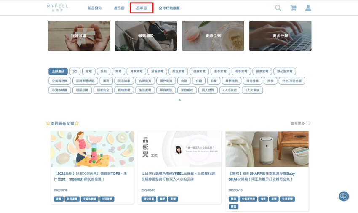Filter by 小資族精選 tag in filter row
Screen dimensions: 358x213
(59, 90)
